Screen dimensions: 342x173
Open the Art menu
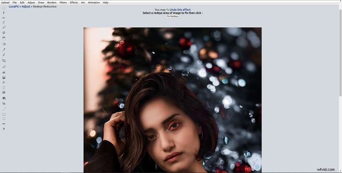pyautogui.click(x=83, y=2)
